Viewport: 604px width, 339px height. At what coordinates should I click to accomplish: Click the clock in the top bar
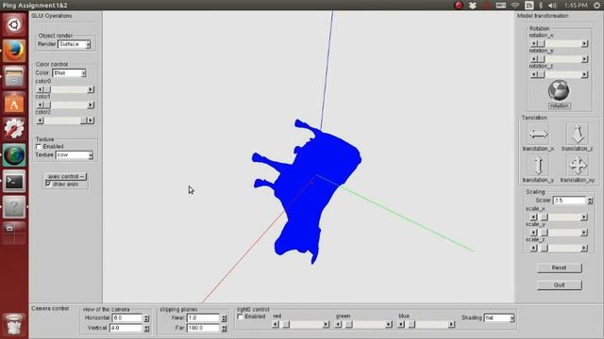(576, 6)
